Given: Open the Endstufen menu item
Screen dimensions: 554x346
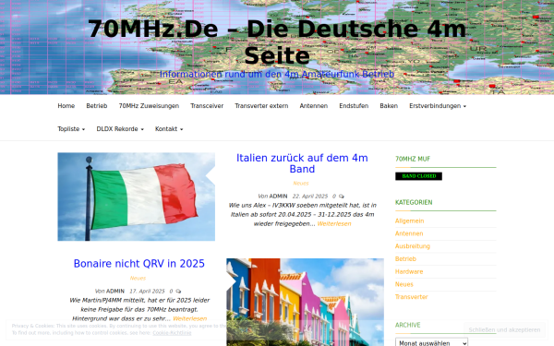Looking at the screenshot, I should [354, 106].
